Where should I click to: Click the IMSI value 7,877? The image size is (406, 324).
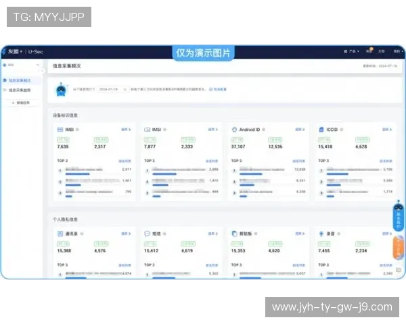150,146
